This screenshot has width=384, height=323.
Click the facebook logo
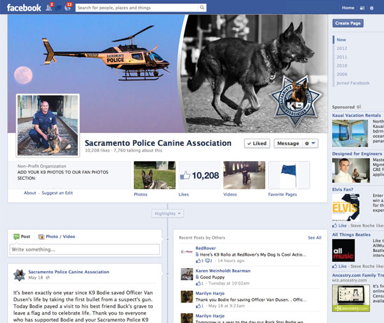pyautogui.click(x=24, y=8)
